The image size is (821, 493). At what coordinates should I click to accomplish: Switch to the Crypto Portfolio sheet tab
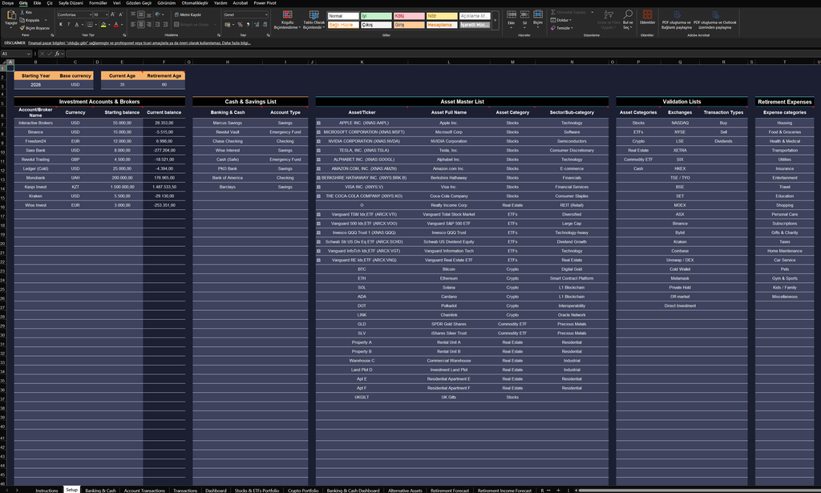[x=303, y=491]
